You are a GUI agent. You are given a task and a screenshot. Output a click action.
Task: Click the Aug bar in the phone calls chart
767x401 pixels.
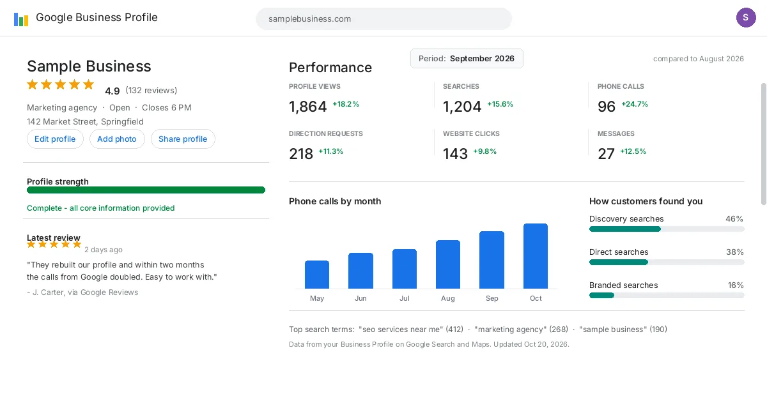448,264
